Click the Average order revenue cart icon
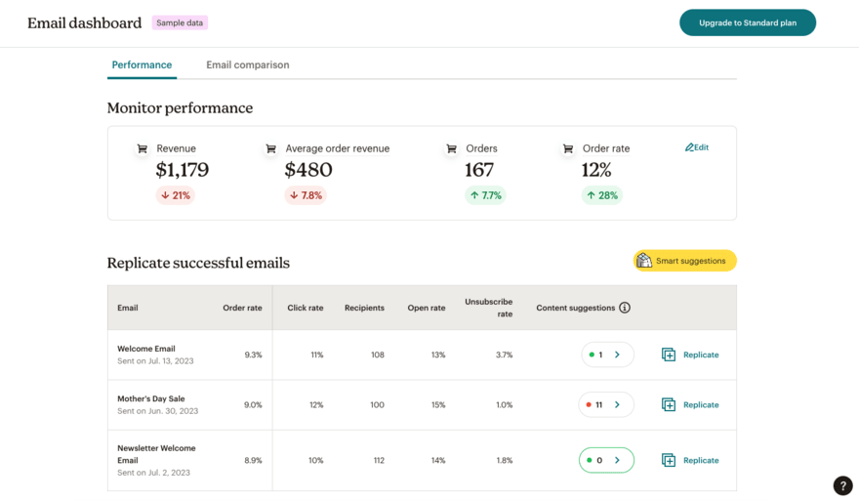 click(x=270, y=148)
